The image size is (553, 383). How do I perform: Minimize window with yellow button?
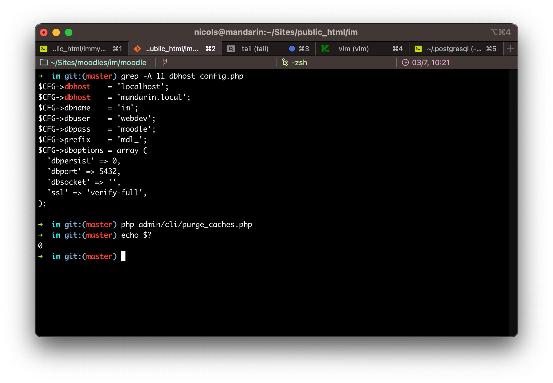[56, 32]
